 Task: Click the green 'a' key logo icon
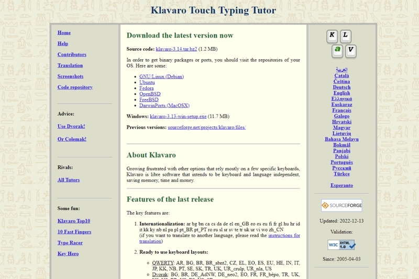337,51
